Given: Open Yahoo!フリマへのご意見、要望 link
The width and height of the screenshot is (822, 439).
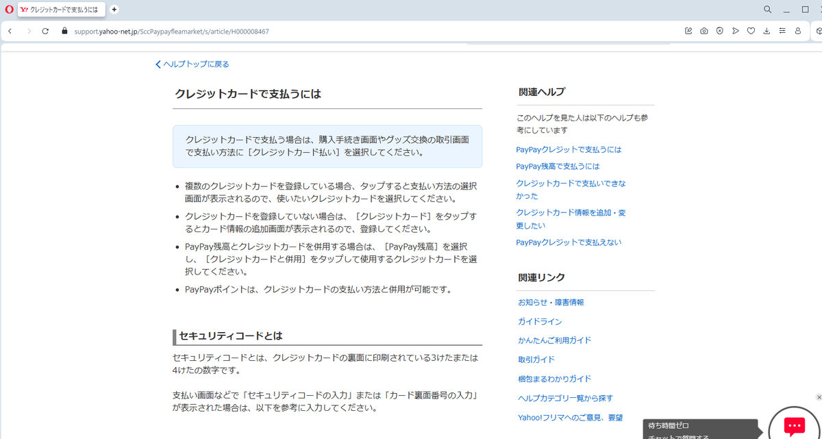Looking at the screenshot, I should click(x=570, y=417).
